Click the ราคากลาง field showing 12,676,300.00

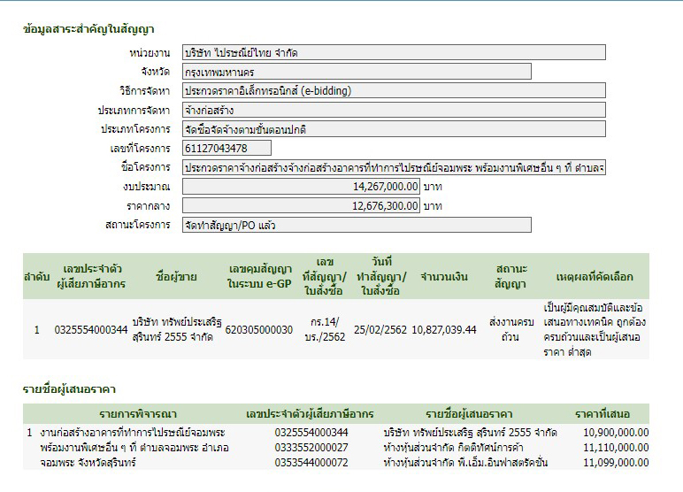(301, 205)
